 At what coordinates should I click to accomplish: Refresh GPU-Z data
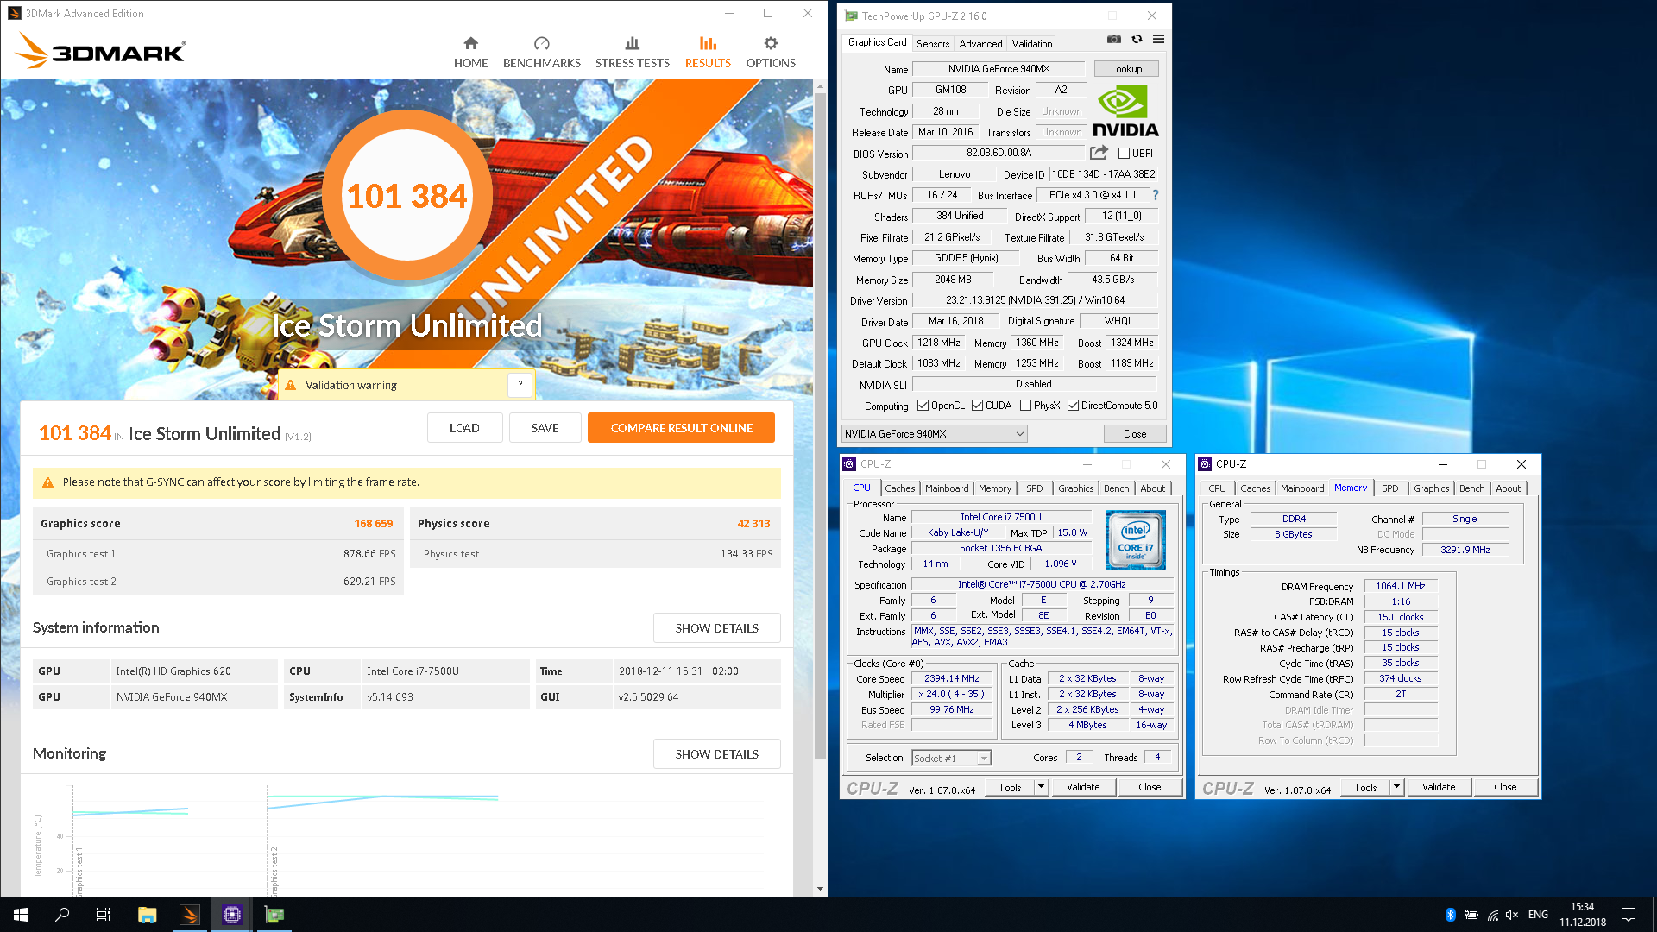[1137, 39]
